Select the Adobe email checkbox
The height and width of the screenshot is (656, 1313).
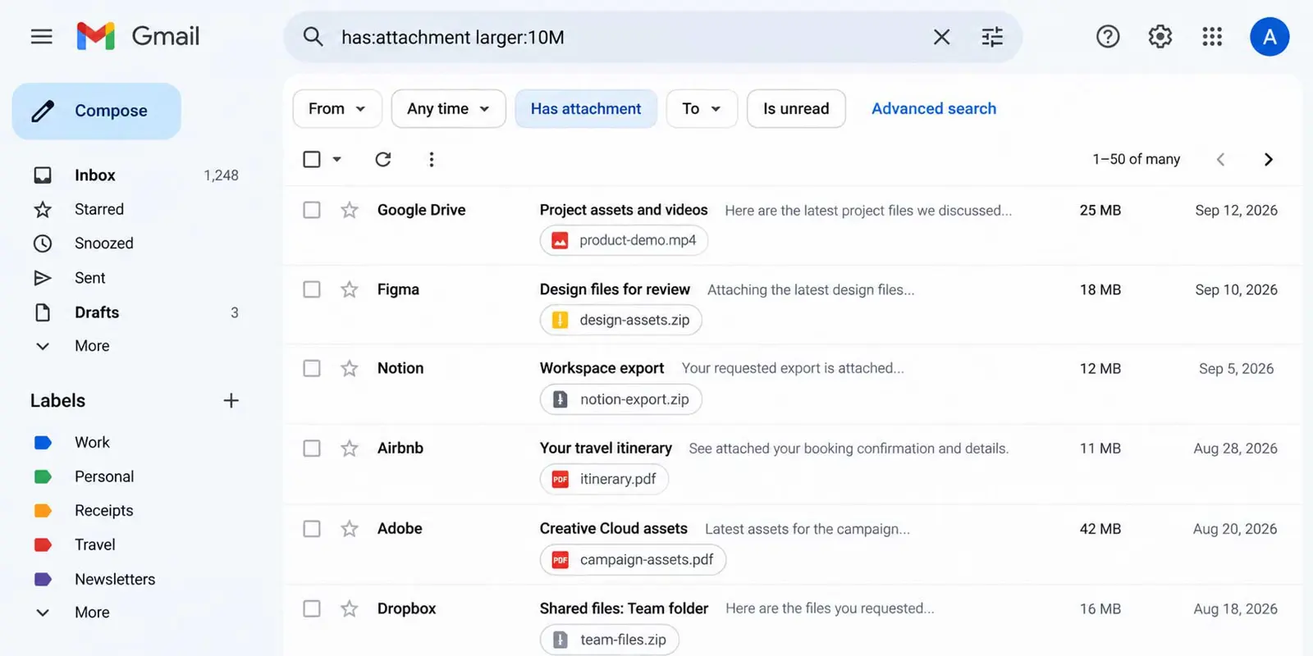[312, 529]
